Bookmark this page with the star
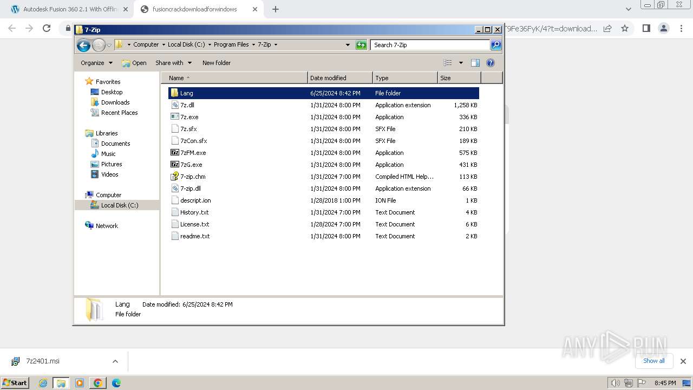Viewport: 693px width, 390px height. [625, 28]
